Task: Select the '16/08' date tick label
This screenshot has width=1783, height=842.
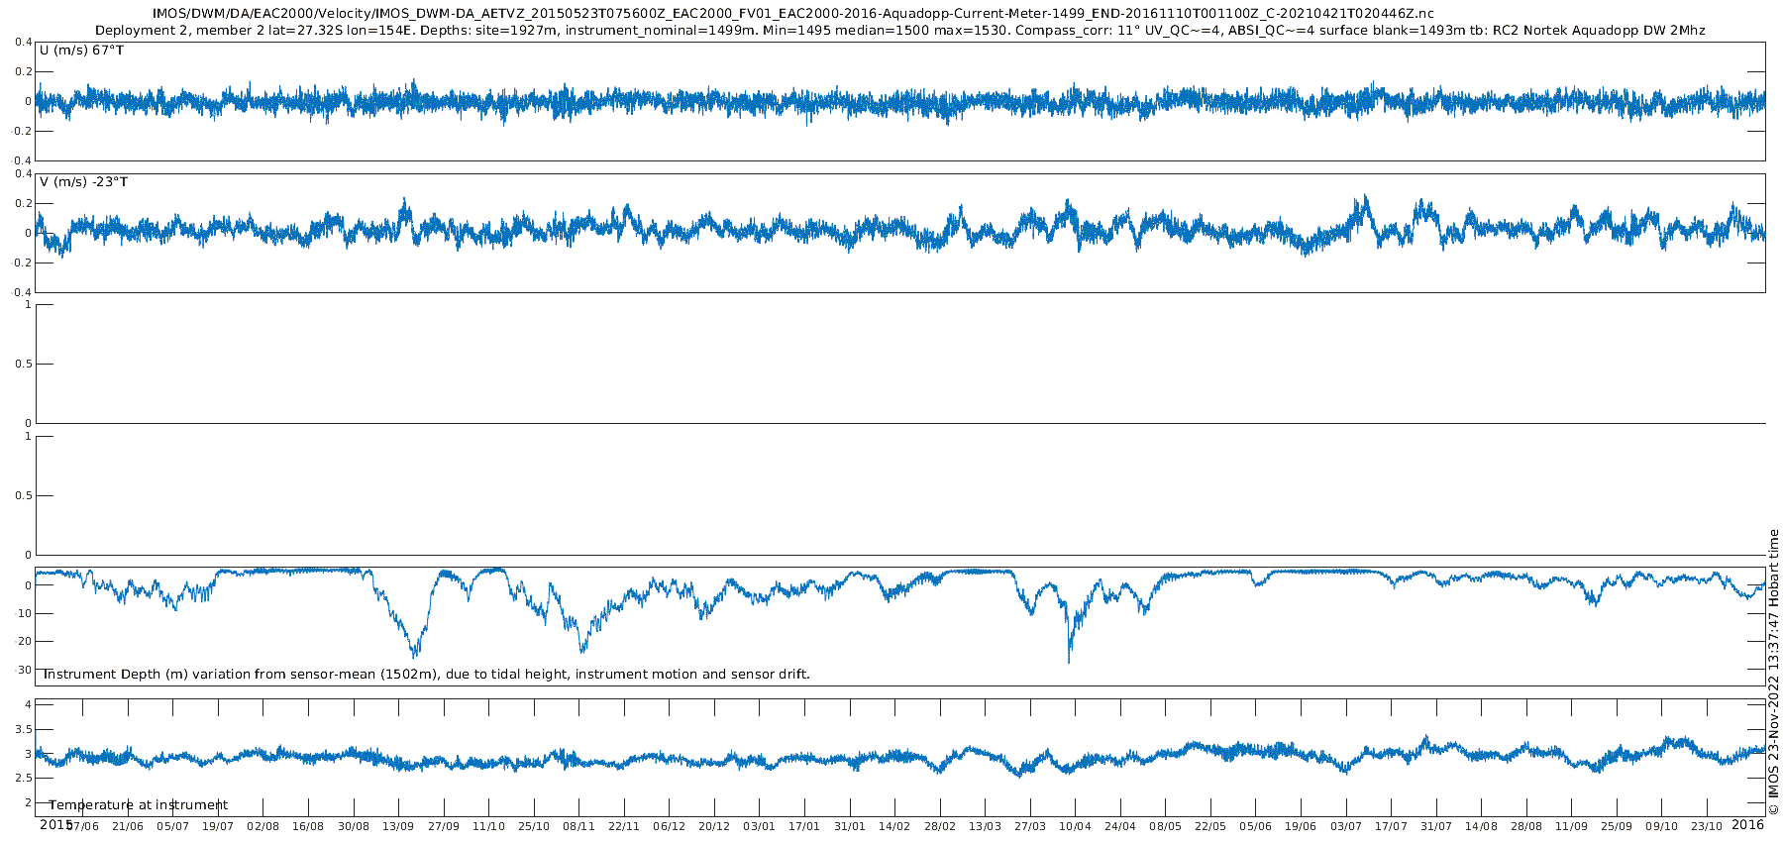Action: point(308,826)
